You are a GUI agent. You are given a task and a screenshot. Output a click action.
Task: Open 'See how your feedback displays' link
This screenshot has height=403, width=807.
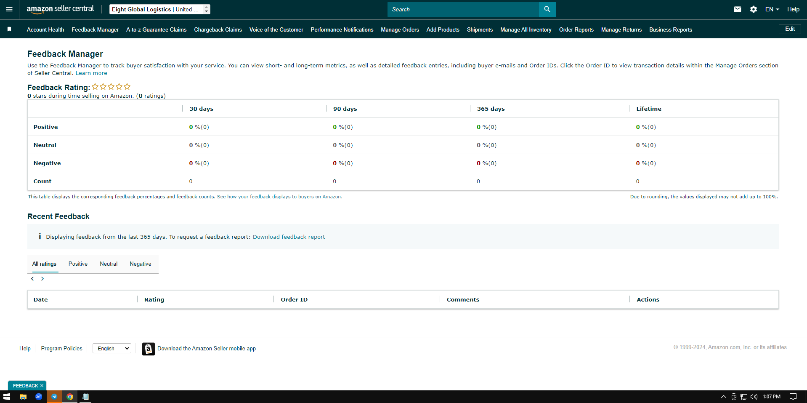(x=279, y=197)
